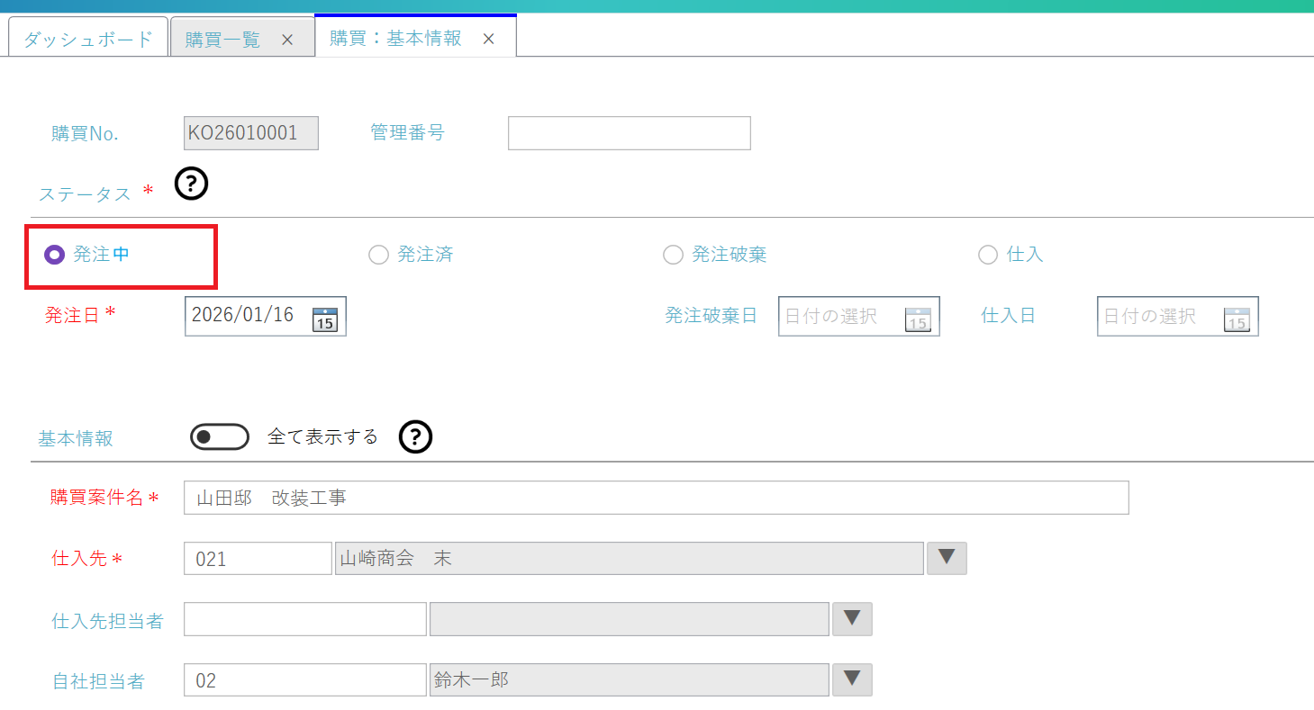1314x710 pixels.
Task: Expand the 仕入先 dropdown arrow
Action: (x=946, y=558)
